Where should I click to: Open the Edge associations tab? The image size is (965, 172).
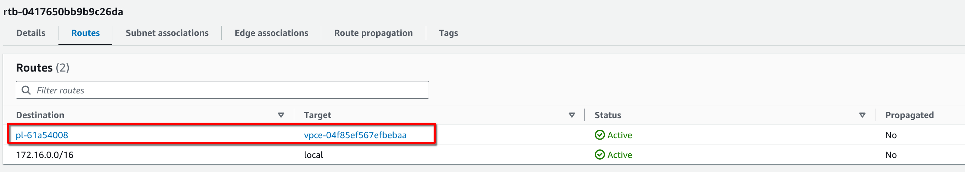coord(271,33)
